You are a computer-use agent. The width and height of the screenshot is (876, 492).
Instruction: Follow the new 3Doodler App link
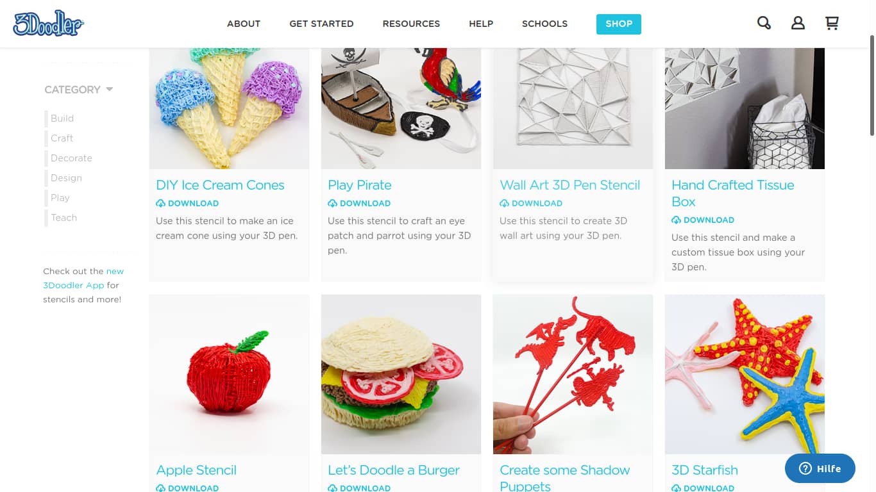(x=83, y=278)
